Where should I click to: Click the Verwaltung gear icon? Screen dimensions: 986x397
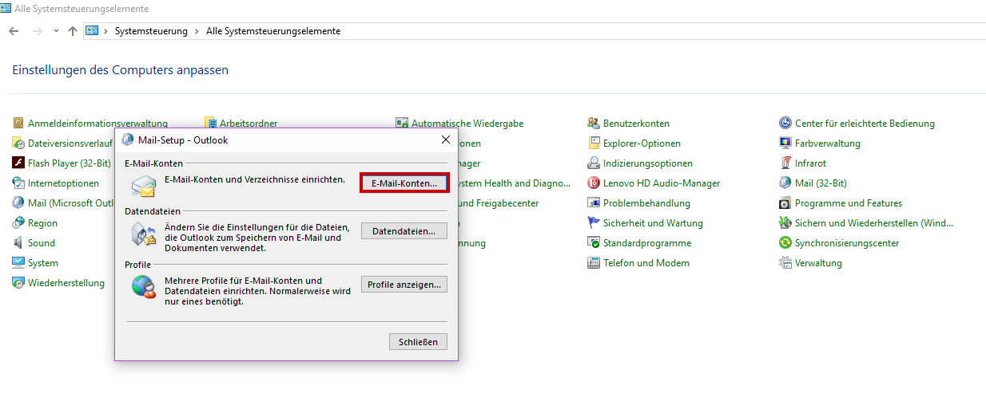tap(785, 263)
